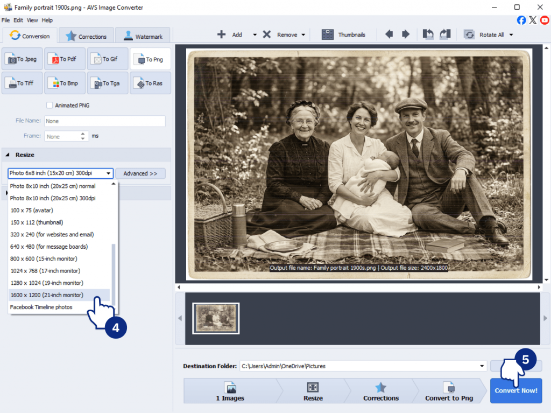Select the To Jpeg format icon

[23, 59]
